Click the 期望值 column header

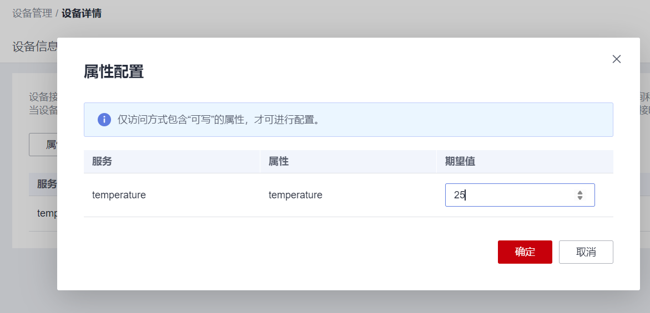[x=460, y=162]
